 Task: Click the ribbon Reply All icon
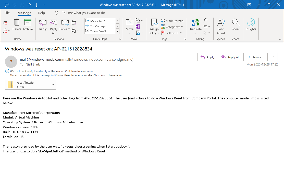click(54, 27)
